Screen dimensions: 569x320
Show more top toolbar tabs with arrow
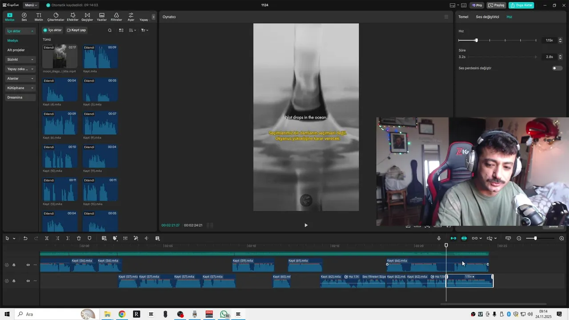(x=153, y=17)
